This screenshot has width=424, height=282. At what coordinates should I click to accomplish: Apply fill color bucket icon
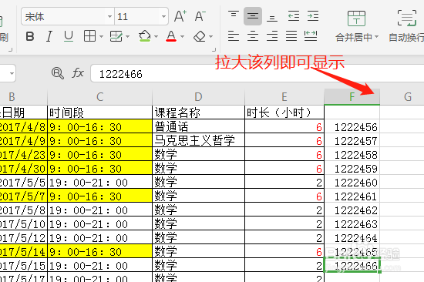(x=145, y=36)
